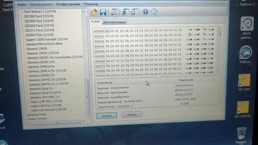This screenshot has width=258, height=145.
Task: Click the Чтение button
Action: [x=106, y=116]
